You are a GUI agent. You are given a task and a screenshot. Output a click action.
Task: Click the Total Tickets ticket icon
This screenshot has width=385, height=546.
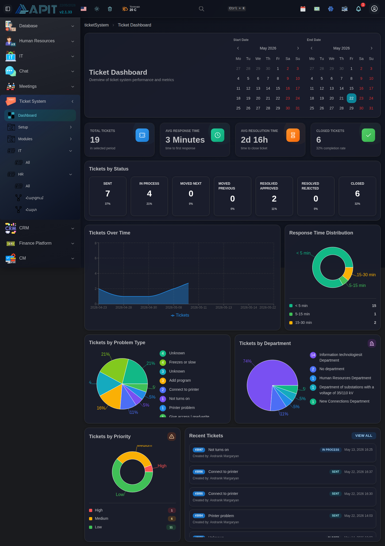[x=142, y=135]
